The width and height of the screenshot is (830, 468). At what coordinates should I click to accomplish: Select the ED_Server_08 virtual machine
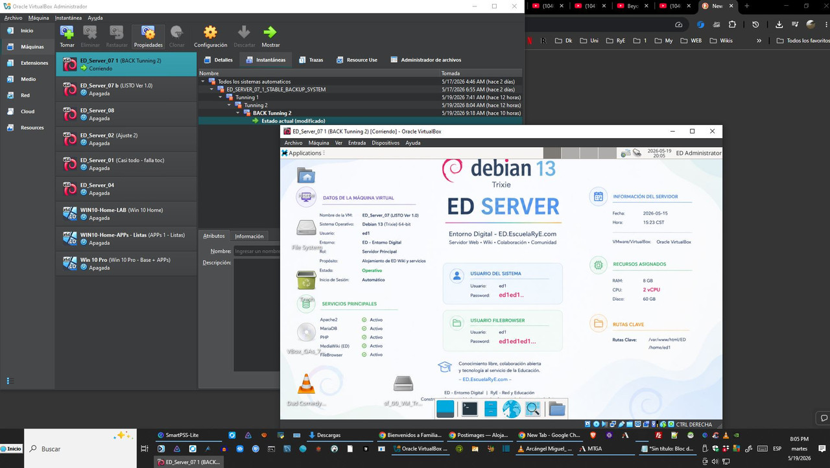[x=126, y=114]
